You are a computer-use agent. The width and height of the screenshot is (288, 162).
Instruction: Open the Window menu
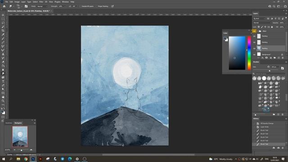[x=65, y=2]
